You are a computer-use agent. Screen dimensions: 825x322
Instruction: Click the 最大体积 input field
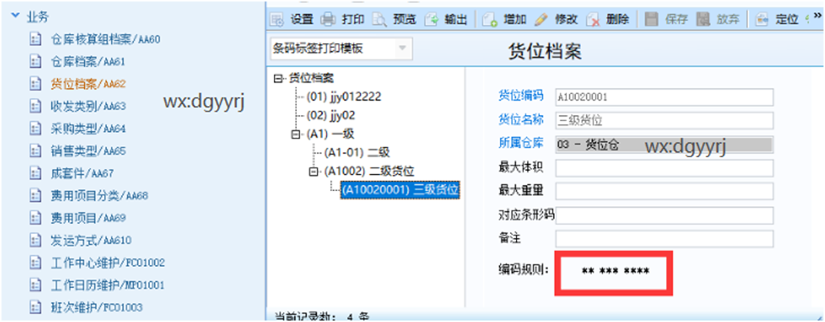[664, 168]
